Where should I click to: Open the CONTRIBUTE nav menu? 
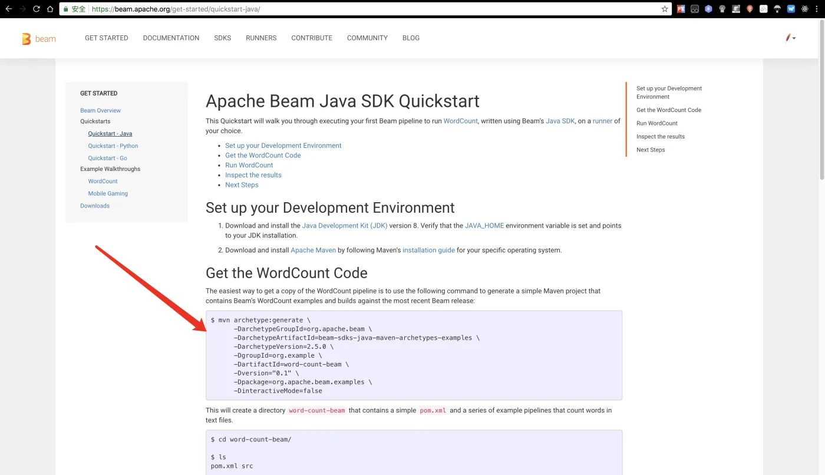[312, 38]
